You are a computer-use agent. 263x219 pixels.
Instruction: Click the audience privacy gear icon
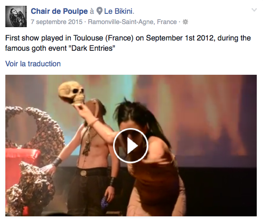click(x=185, y=22)
